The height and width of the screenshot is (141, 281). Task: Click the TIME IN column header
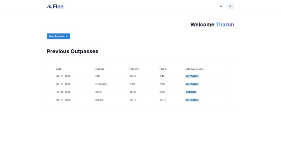[163, 69]
